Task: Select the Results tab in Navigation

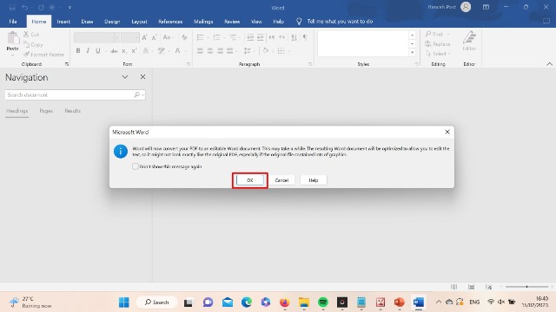Action: [73, 111]
